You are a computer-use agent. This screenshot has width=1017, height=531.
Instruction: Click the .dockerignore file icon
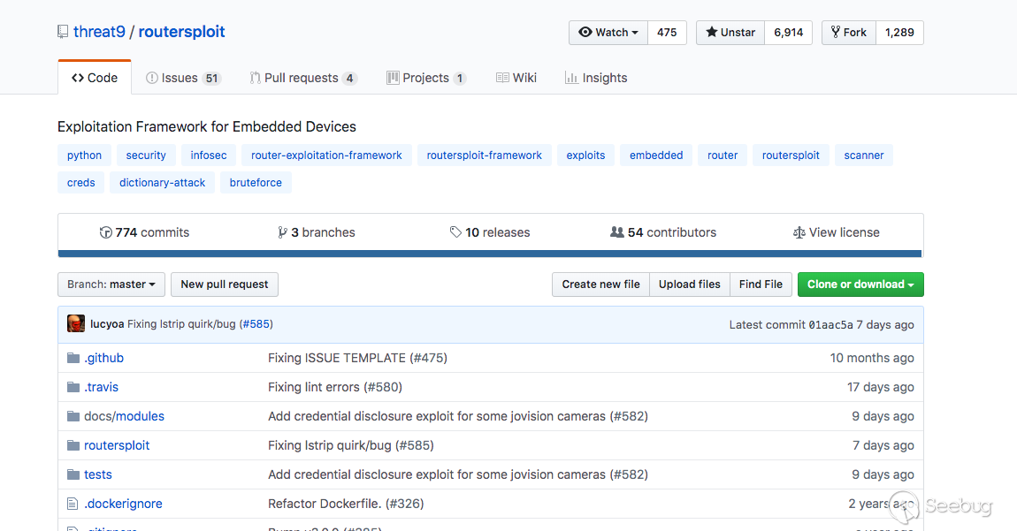coord(73,504)
